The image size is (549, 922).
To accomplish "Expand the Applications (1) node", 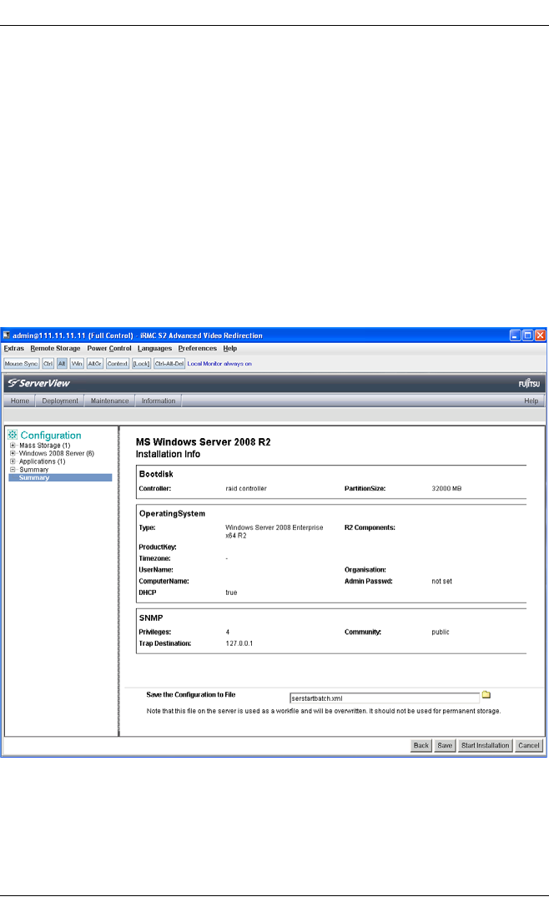I will (x=13, y=461).
